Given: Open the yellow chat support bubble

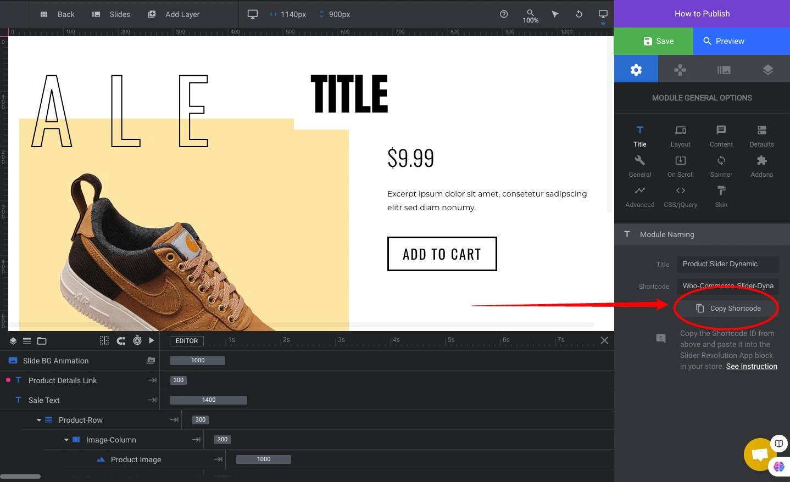Looking at the screenshot, I should [x=759, y=455].
